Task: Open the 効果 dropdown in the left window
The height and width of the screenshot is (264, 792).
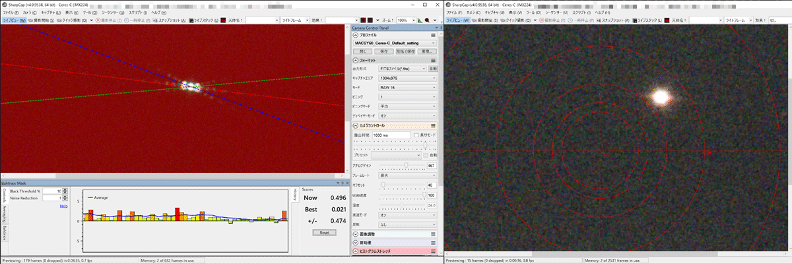Action: point(341,20)
